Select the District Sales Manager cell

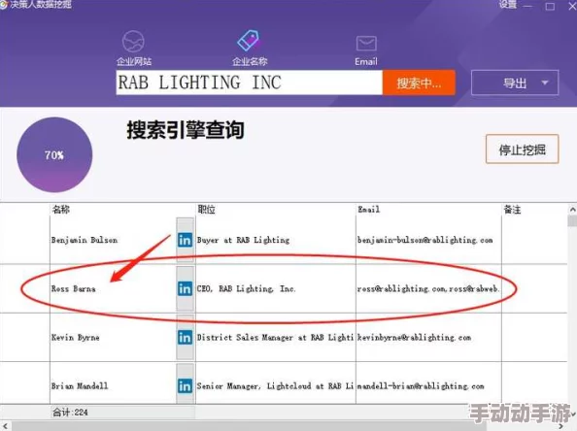tap(275, 337)
